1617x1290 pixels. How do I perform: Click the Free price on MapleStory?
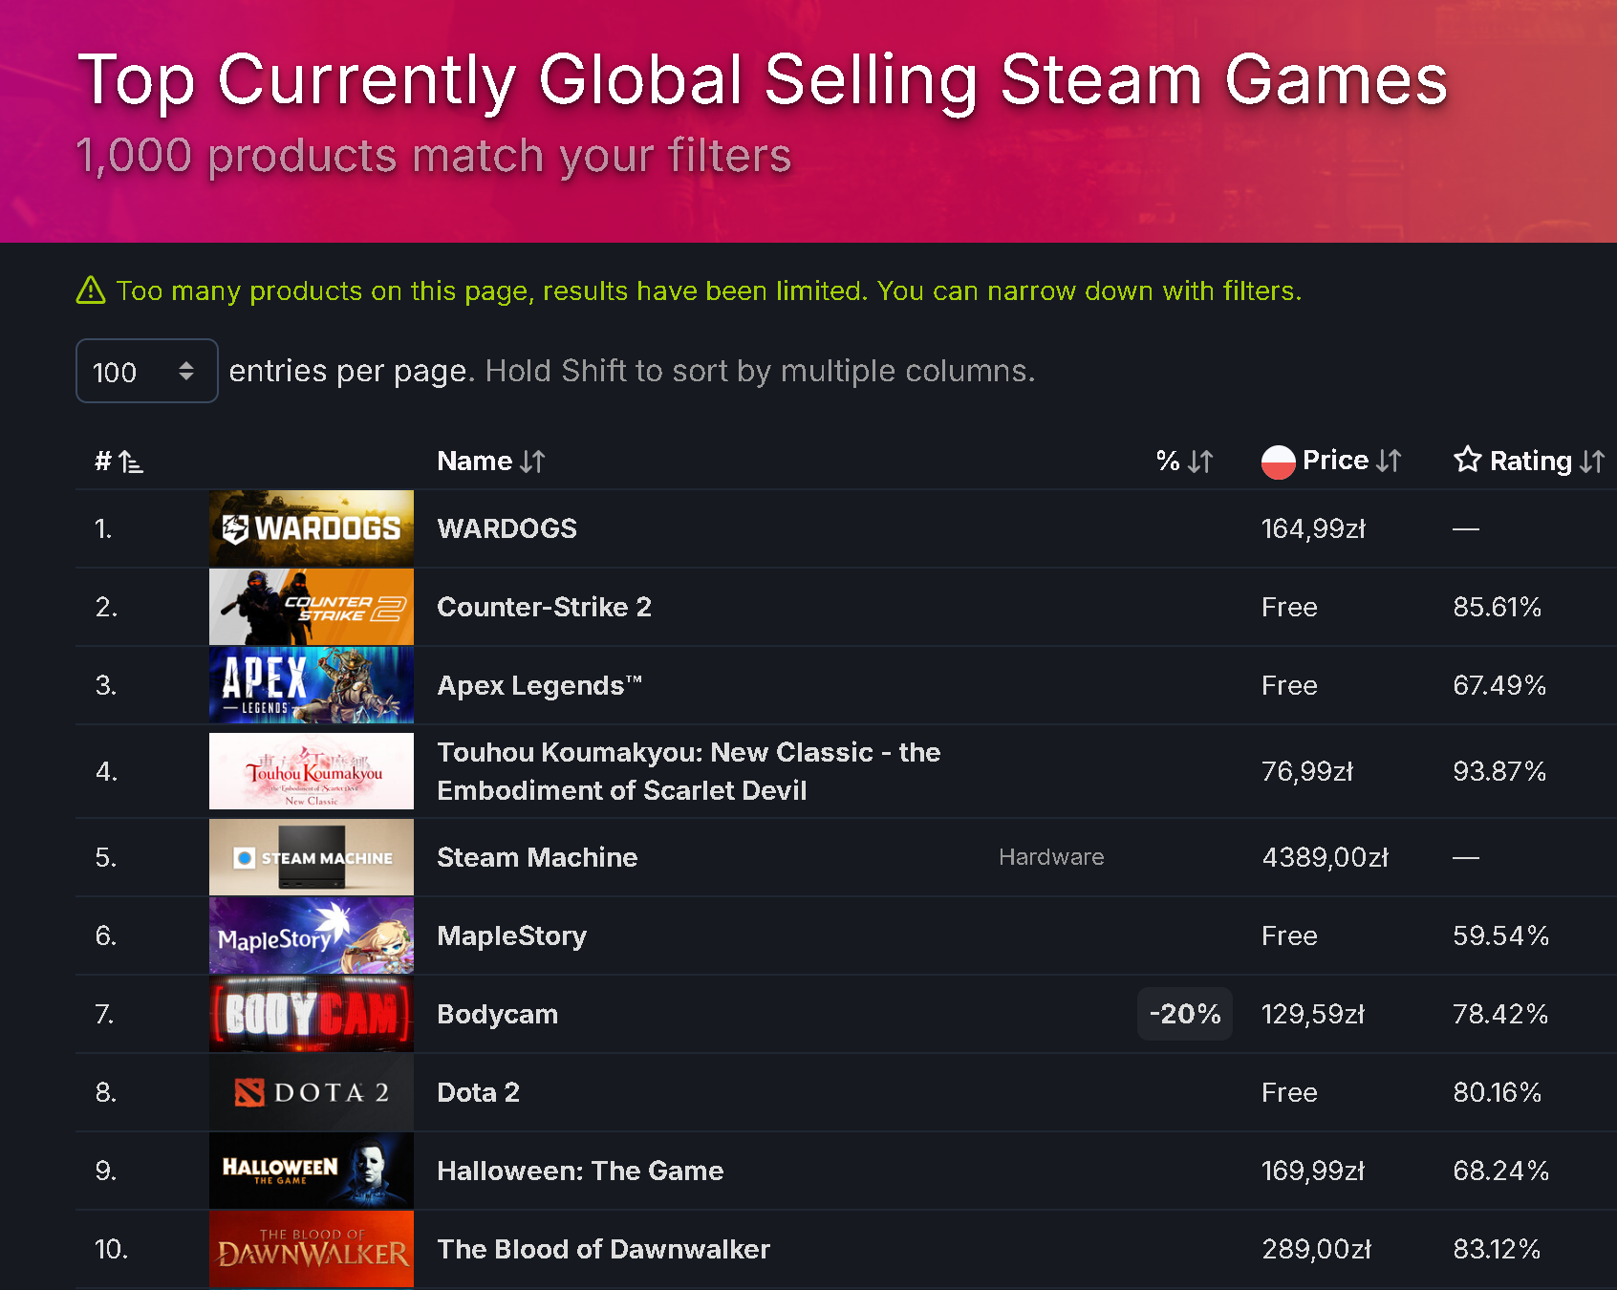1289,935
